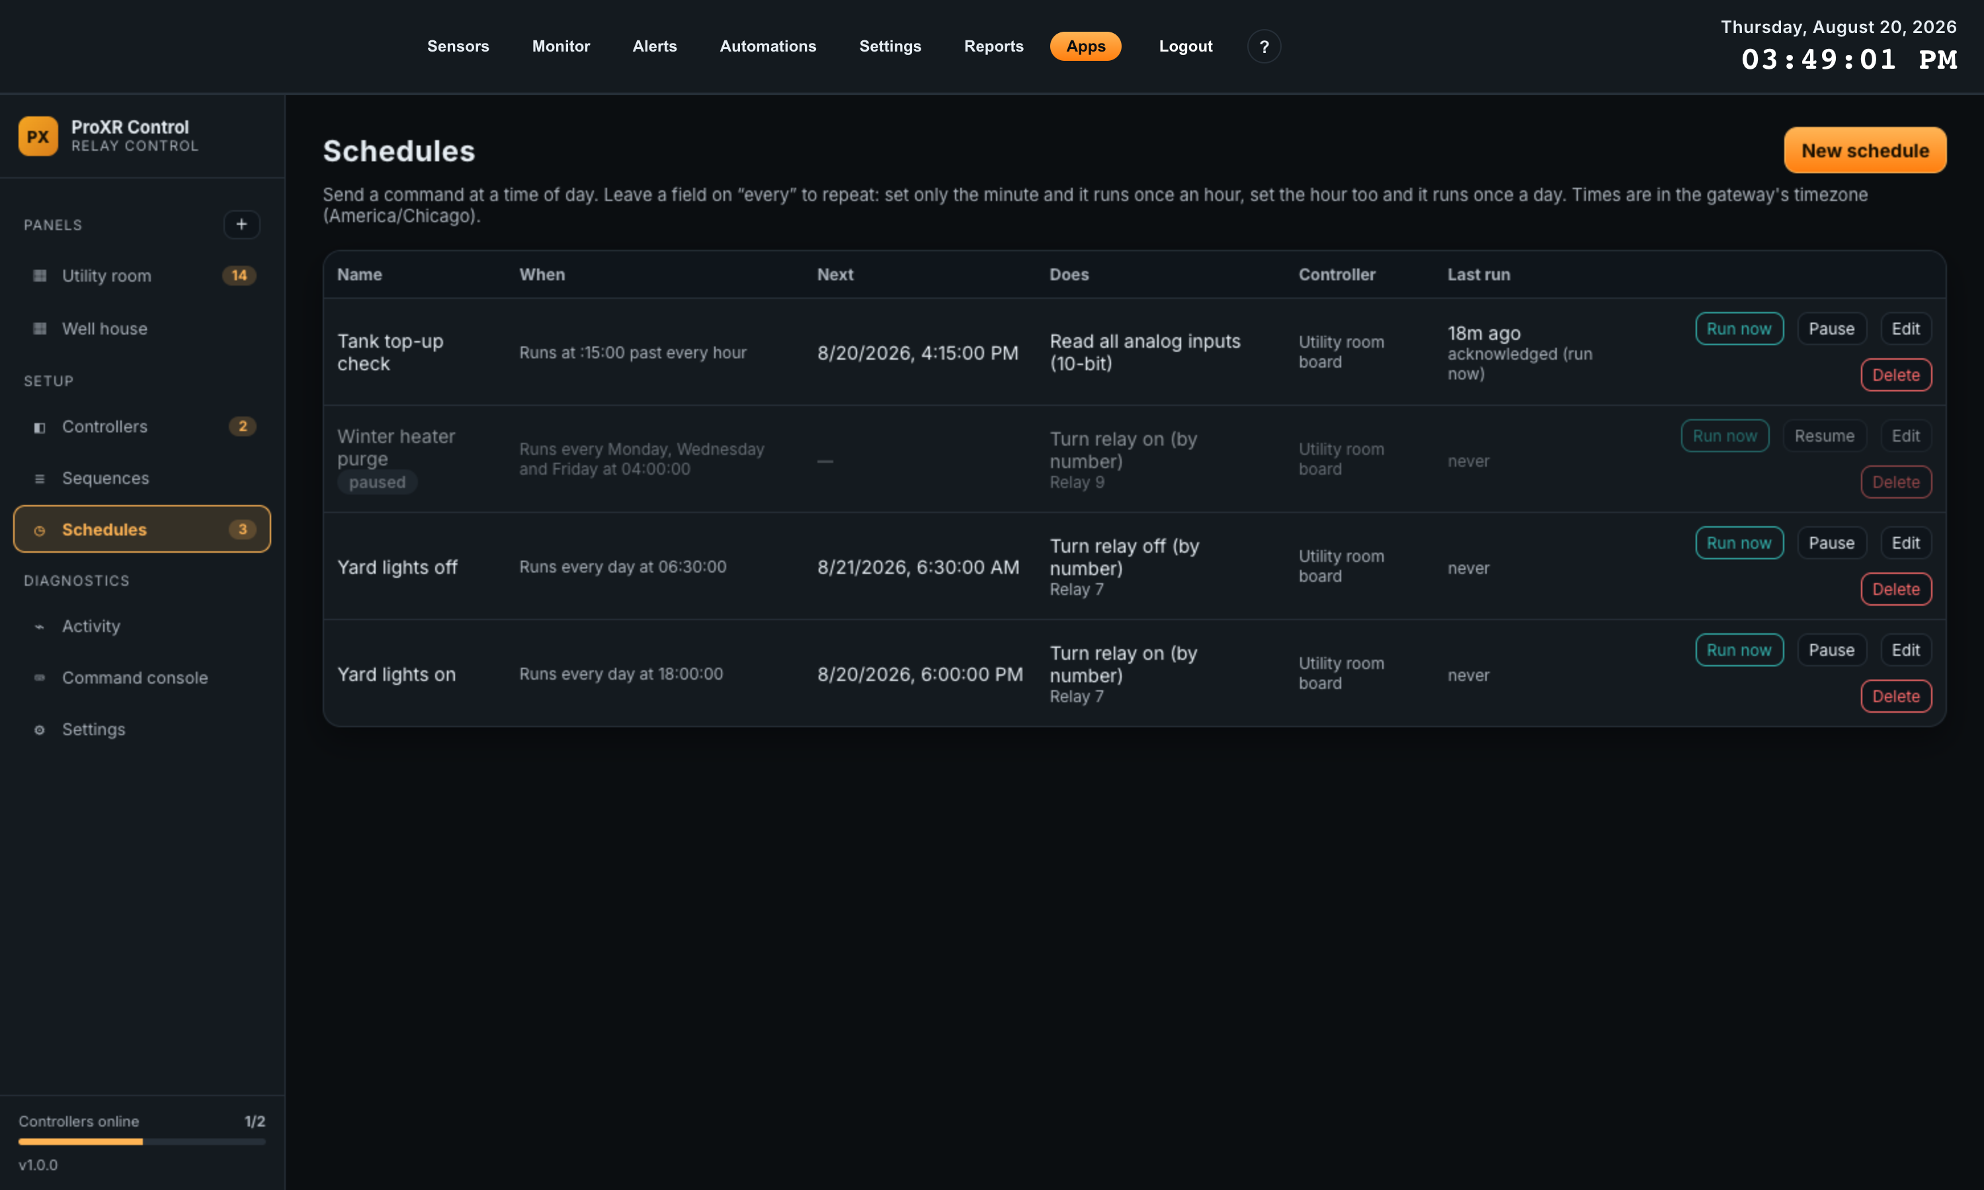The height and width of the screenshot is (1190, 1984).
Task: Click the Does column header
Action: (x=1069, y=274)
